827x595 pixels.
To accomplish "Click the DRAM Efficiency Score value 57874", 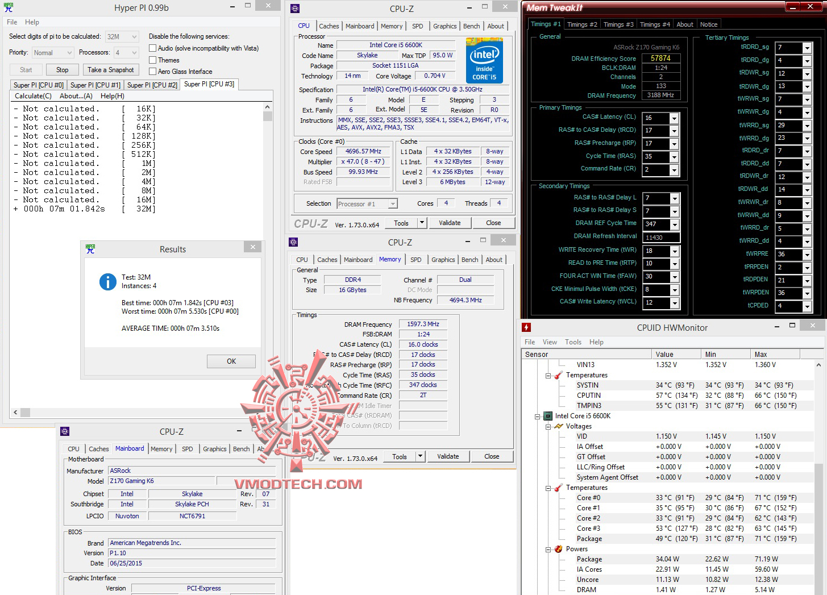I will pos(660,58).
